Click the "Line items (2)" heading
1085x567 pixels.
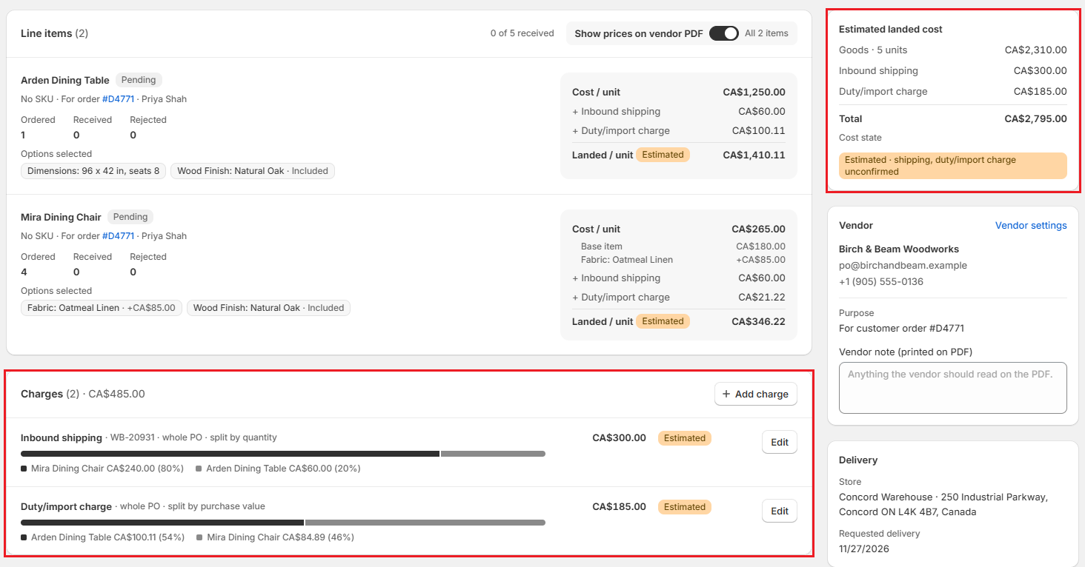(x=54, y=33)
